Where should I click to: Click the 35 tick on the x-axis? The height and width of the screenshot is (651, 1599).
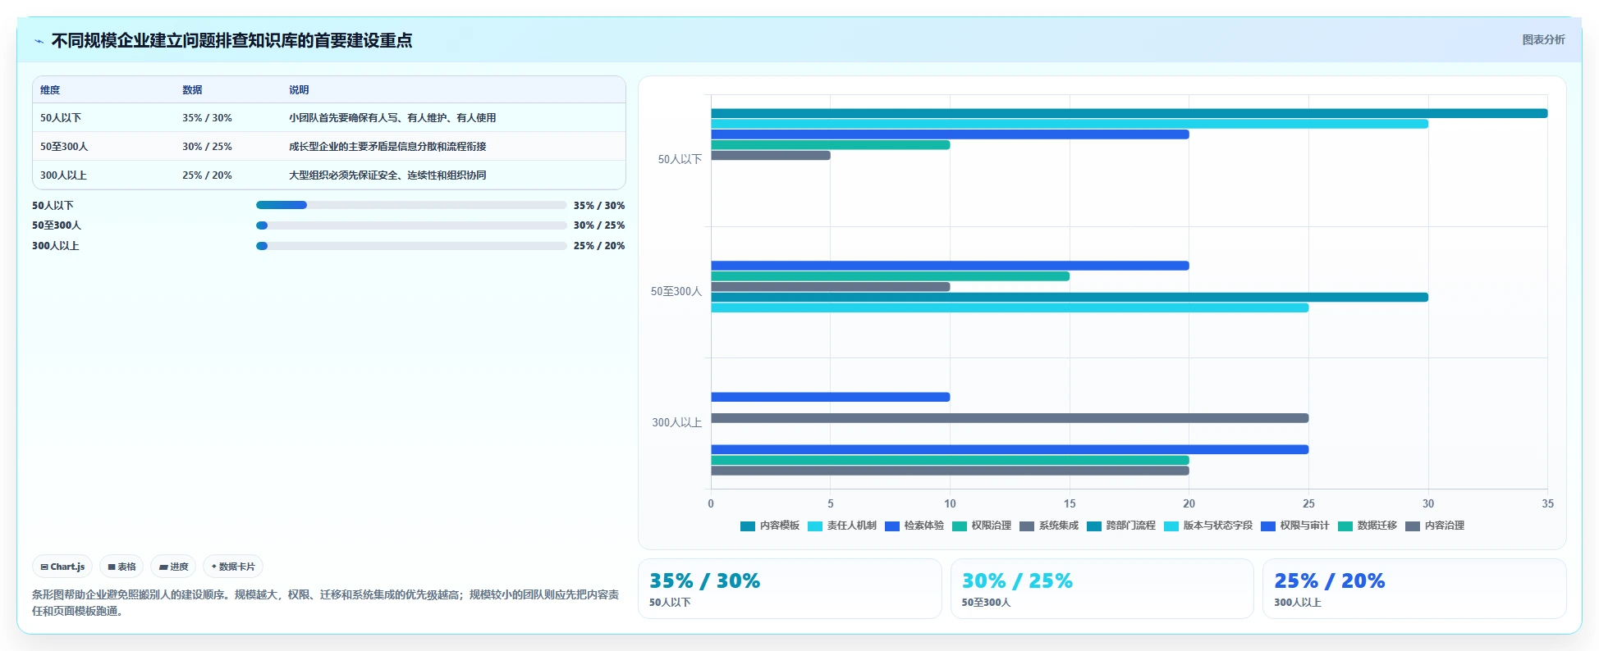click(x=1547, y=503)
